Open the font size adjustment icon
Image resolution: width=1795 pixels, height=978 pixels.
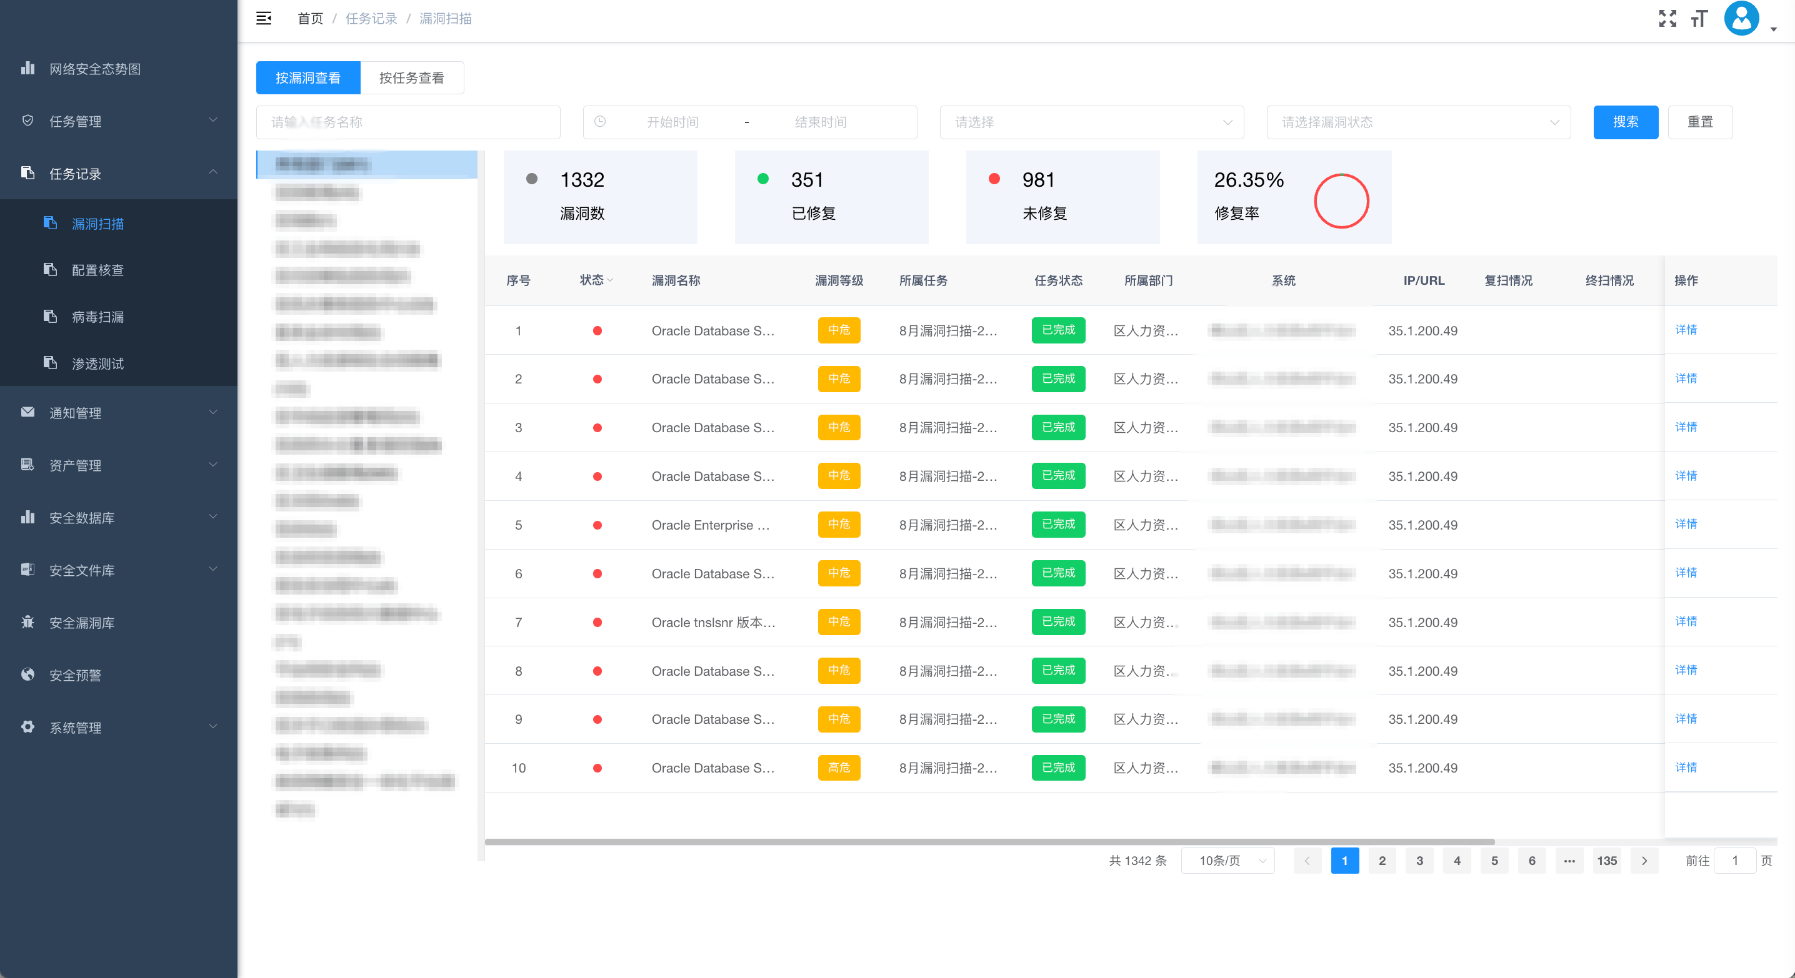tap(1699, 19)
